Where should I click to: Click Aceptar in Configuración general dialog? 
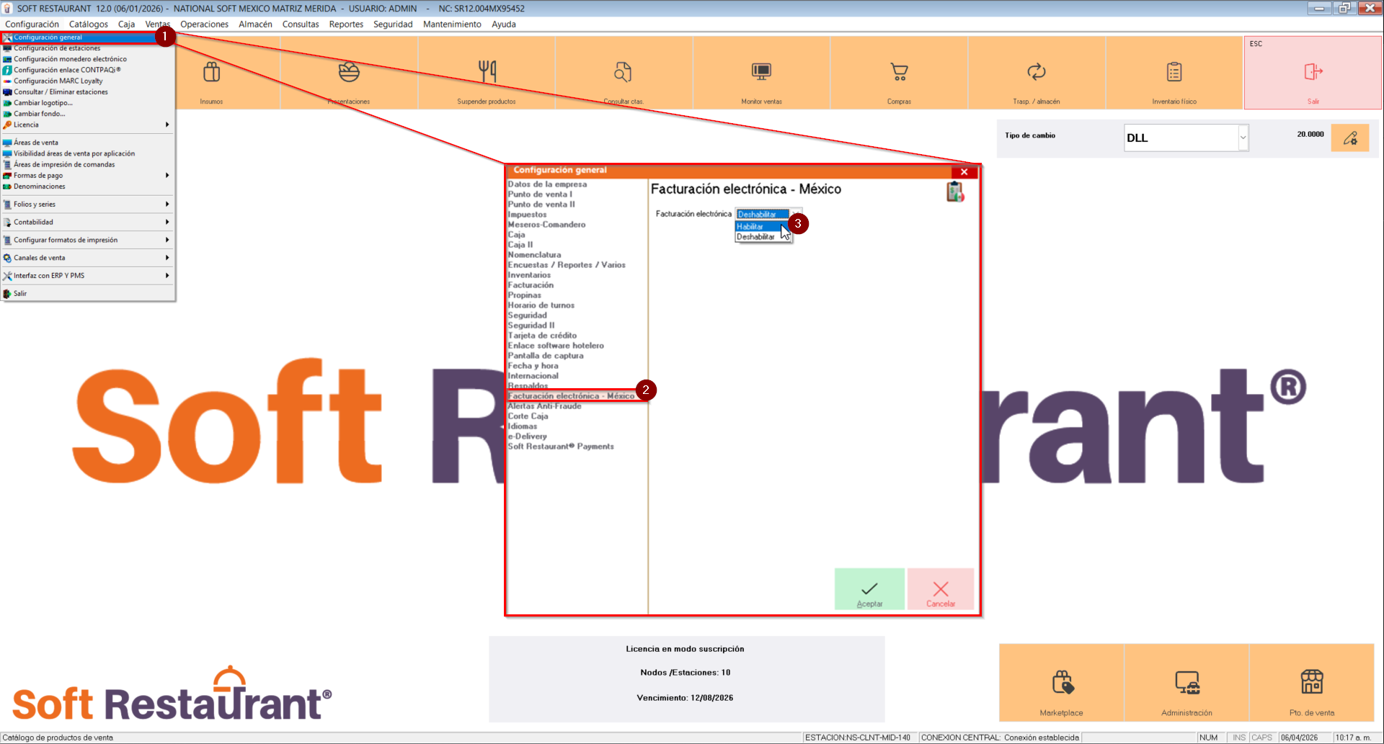(x=869, y=589)
